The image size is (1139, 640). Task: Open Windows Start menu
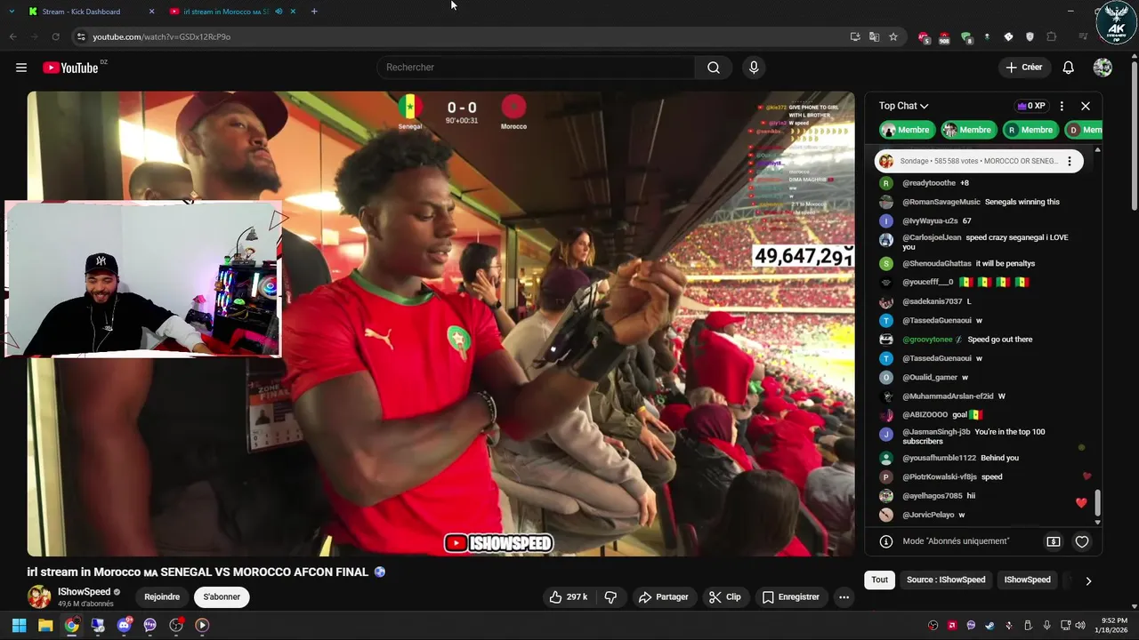[19, 626]
